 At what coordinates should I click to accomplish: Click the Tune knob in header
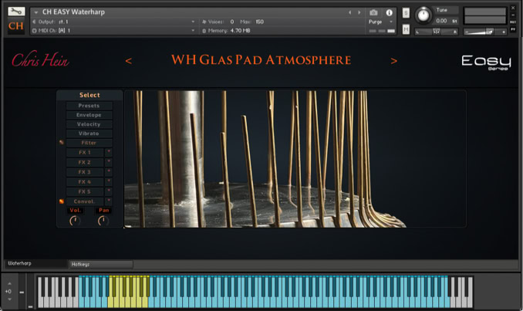pyautogui.click(x=423, y=15)
